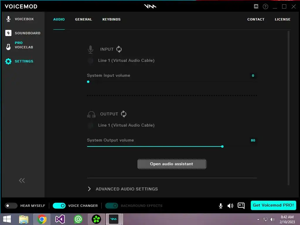Open the ICQ flower app in taskbar

[x=96, y=219]
